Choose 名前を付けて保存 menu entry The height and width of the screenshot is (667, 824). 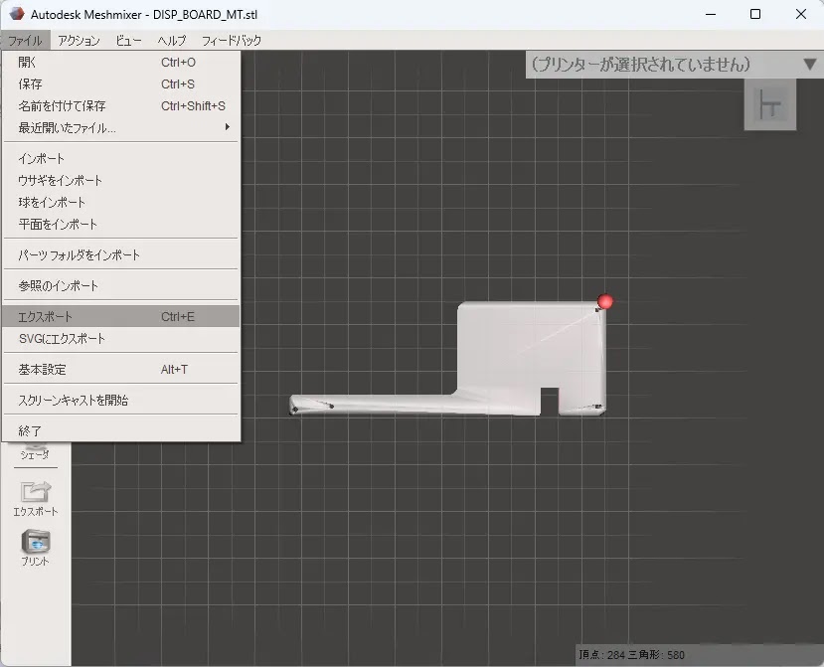(121, 106)
